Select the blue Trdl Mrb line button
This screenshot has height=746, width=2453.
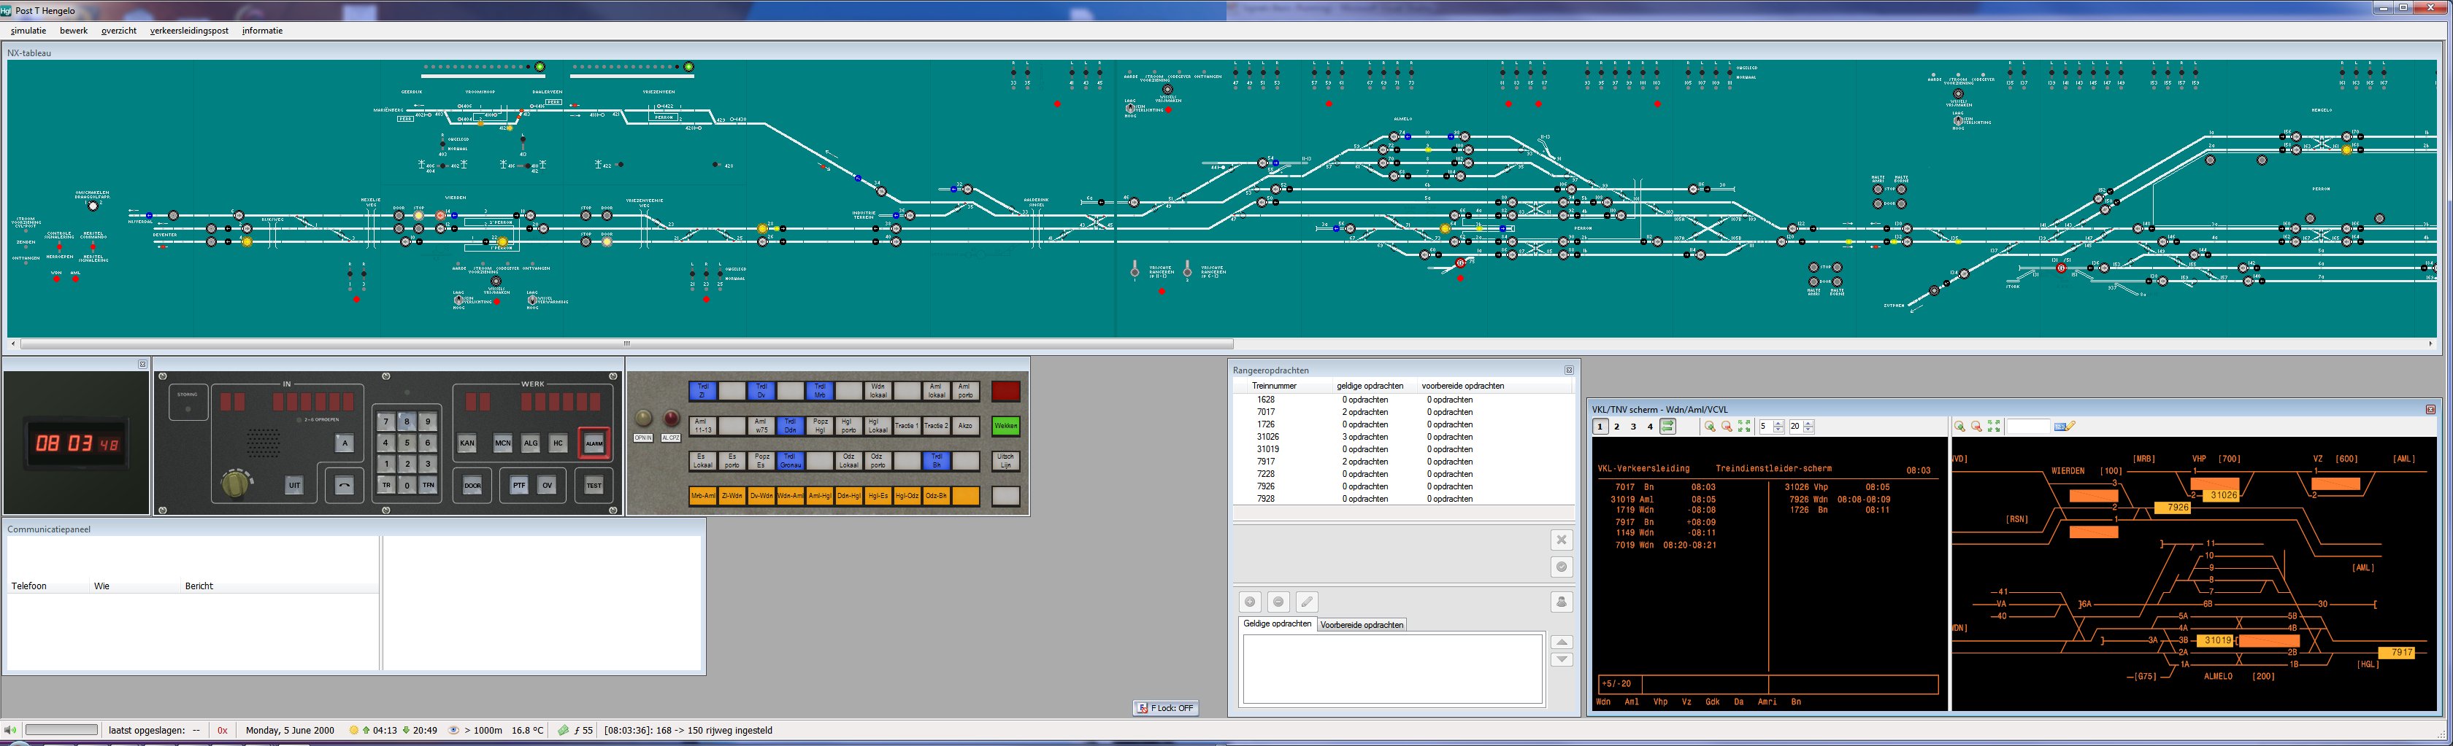click(x=820, y=391)
